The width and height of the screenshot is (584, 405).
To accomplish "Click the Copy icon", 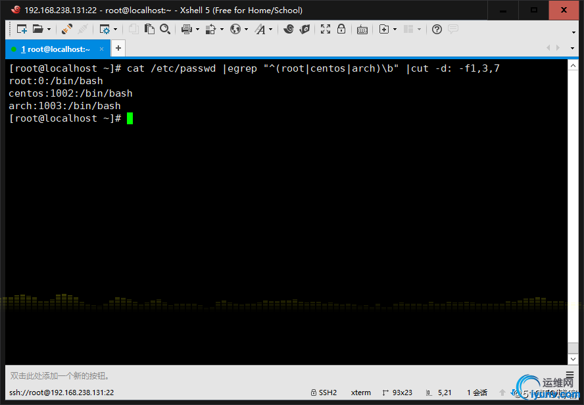I will click(134, 29).
